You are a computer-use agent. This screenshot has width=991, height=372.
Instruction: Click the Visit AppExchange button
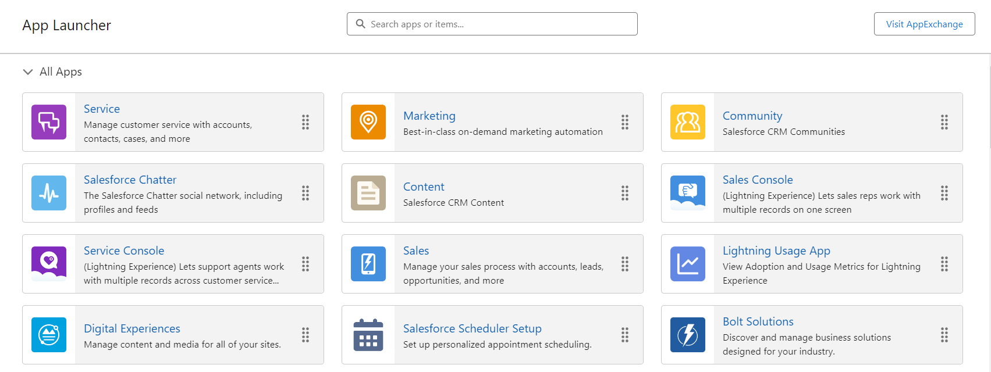(924, 24)
